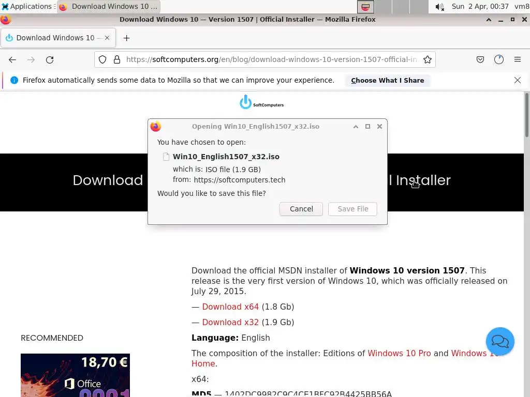Click the Firefox icon in the window title bar

coord(5,20)
